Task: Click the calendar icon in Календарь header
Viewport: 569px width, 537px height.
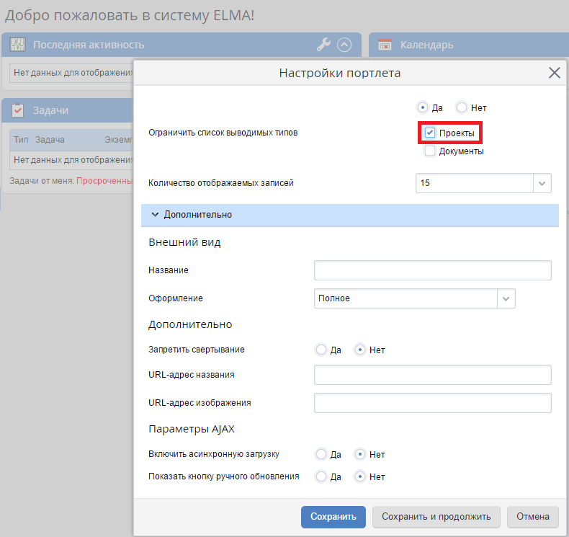Action: (385, 45)
